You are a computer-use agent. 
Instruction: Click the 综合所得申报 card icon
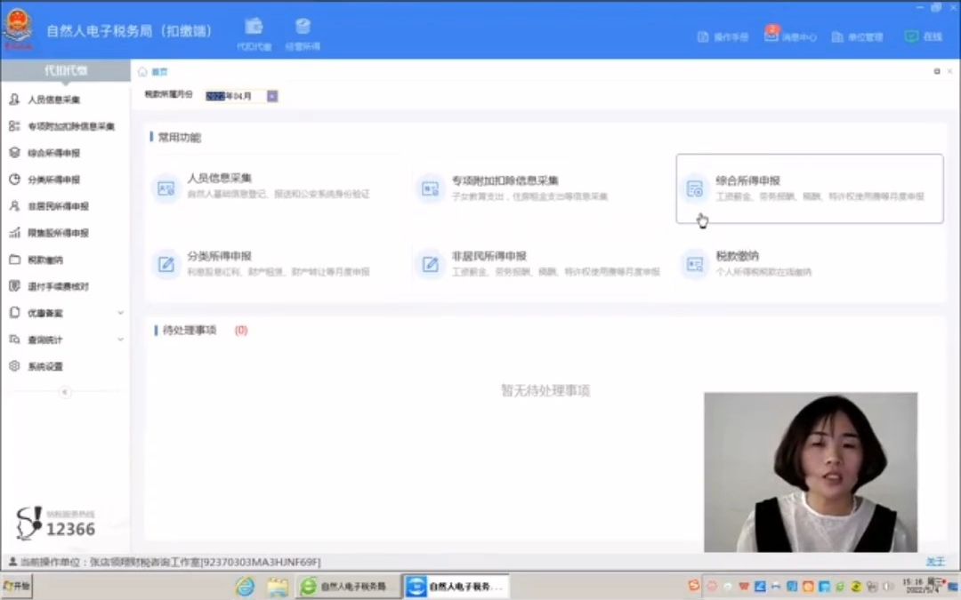pyautogui.click(x=695, y=188)
